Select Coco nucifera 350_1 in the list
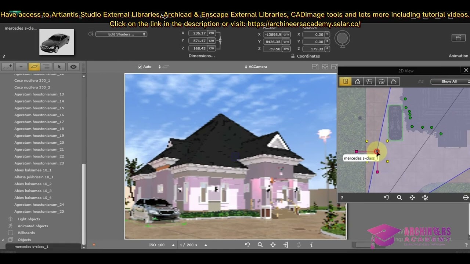This screenshot has height=264, width=470. [x=32, y=80]
